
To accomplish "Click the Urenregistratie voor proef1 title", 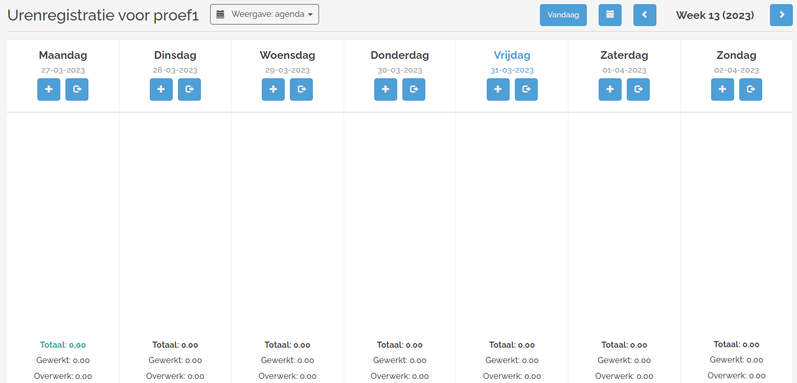I will pyautogui.click(x=103, y=15).
